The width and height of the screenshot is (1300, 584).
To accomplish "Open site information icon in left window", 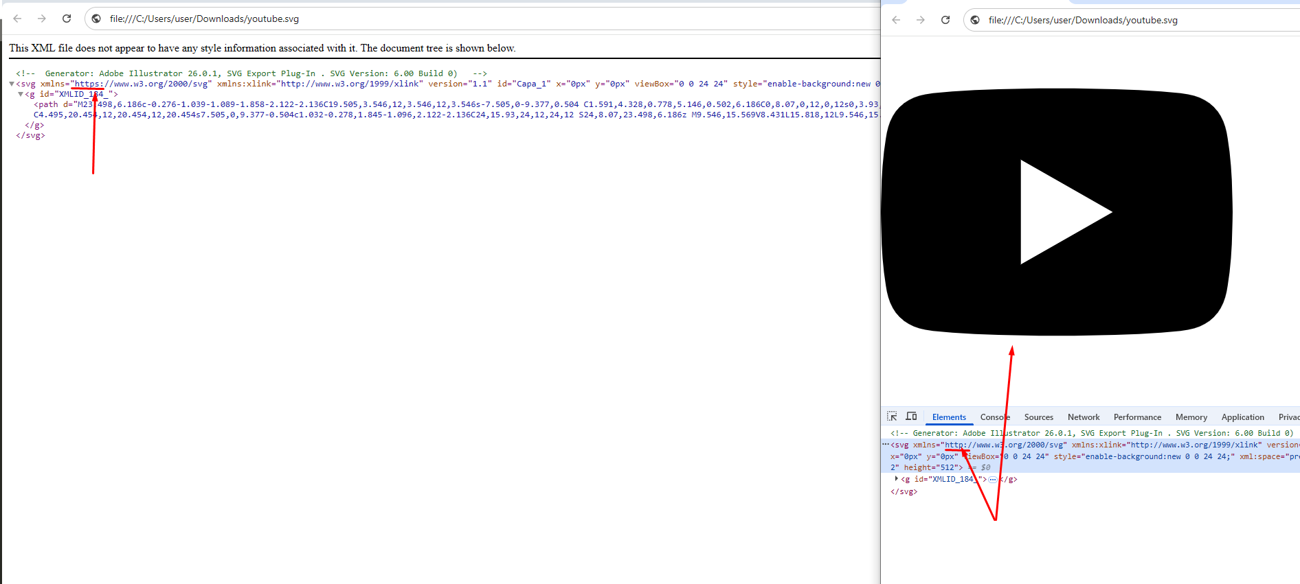I will click(x=96, y=19).
